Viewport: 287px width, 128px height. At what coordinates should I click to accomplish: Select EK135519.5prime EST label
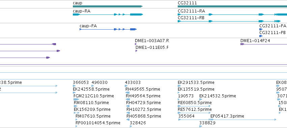click(x=196, y=89)
